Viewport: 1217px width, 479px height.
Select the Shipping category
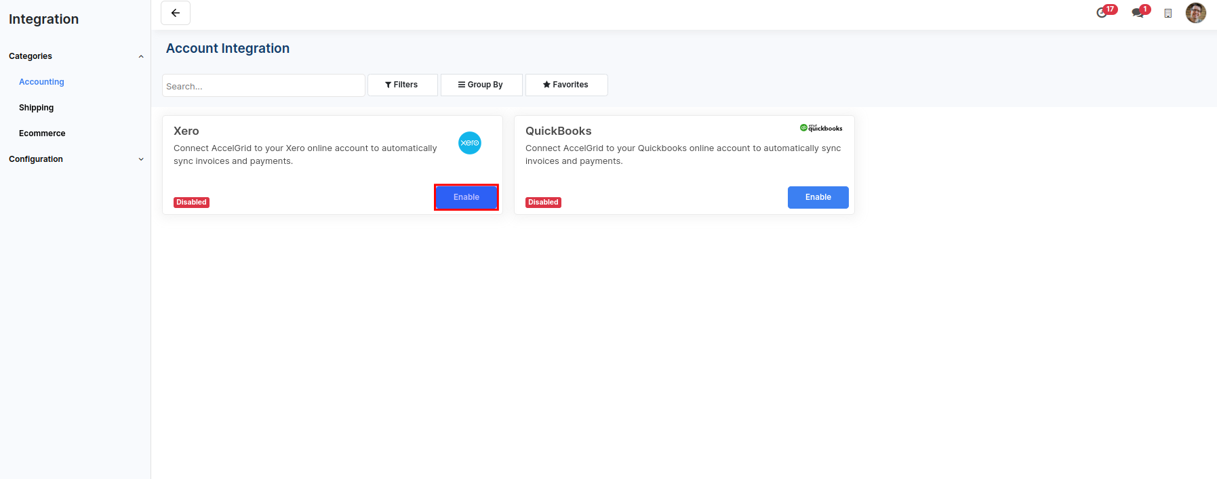click(x=36, y=108)
